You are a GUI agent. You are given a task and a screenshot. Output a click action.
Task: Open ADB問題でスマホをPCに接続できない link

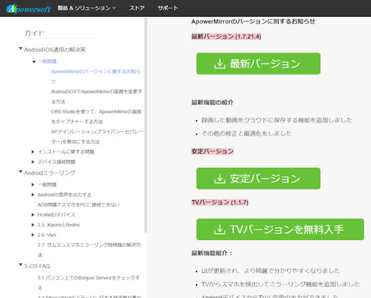(x=79, y=205)
